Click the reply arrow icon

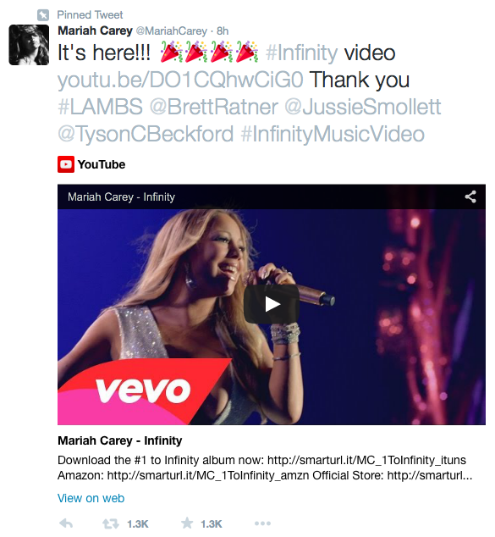coord(66,523)
